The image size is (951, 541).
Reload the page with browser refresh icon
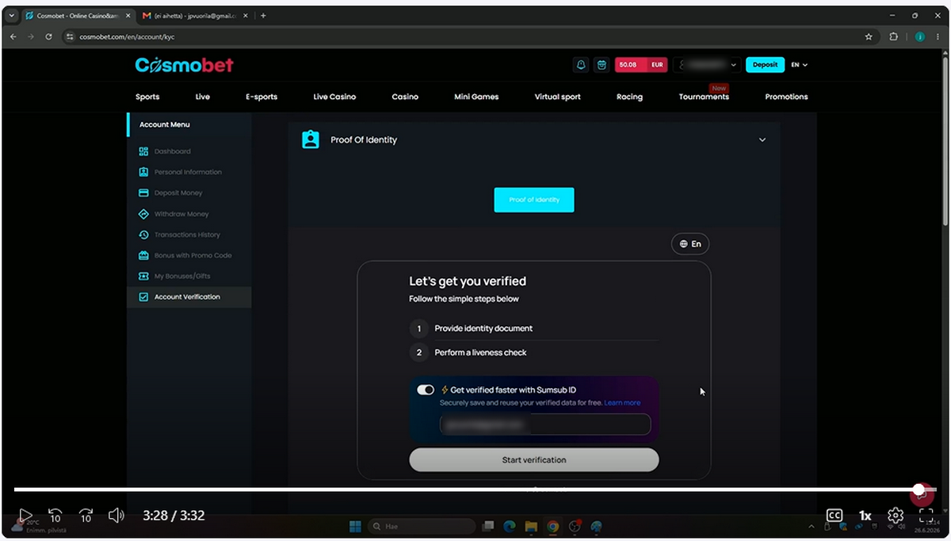pos(49,36)
